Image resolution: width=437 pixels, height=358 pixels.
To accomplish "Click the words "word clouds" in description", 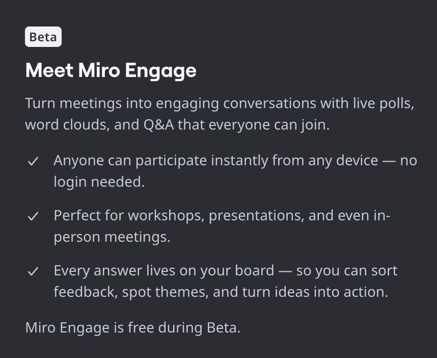I will coord(65,125).
